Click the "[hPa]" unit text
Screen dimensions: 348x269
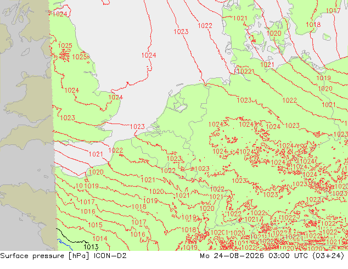coord(78,256)
